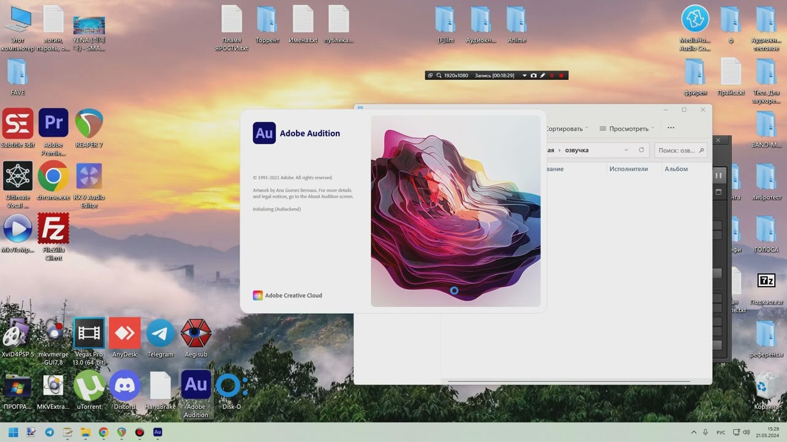The width and height of the screenshot is (787, 442).
Task: Pause the recording using the red pause button
Action: pyautogui.click(x=552, y=76)
